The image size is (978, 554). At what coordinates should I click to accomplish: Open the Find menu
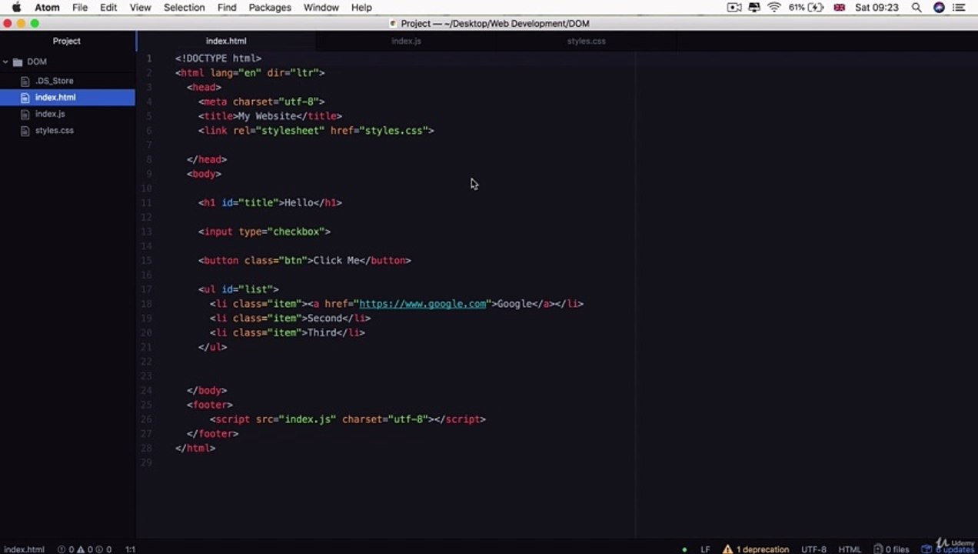(x=227, y=8)
